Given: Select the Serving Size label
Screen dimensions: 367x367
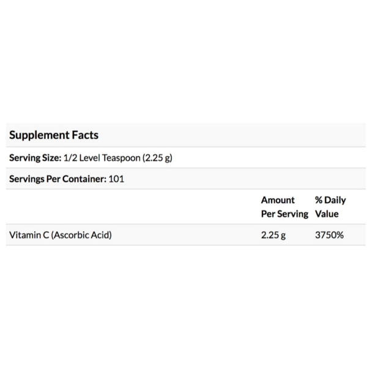Looking at the screenshot, I should [x=35, y=158].
